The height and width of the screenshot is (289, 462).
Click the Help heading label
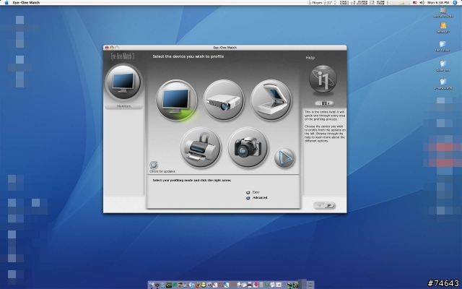[310, 58]
